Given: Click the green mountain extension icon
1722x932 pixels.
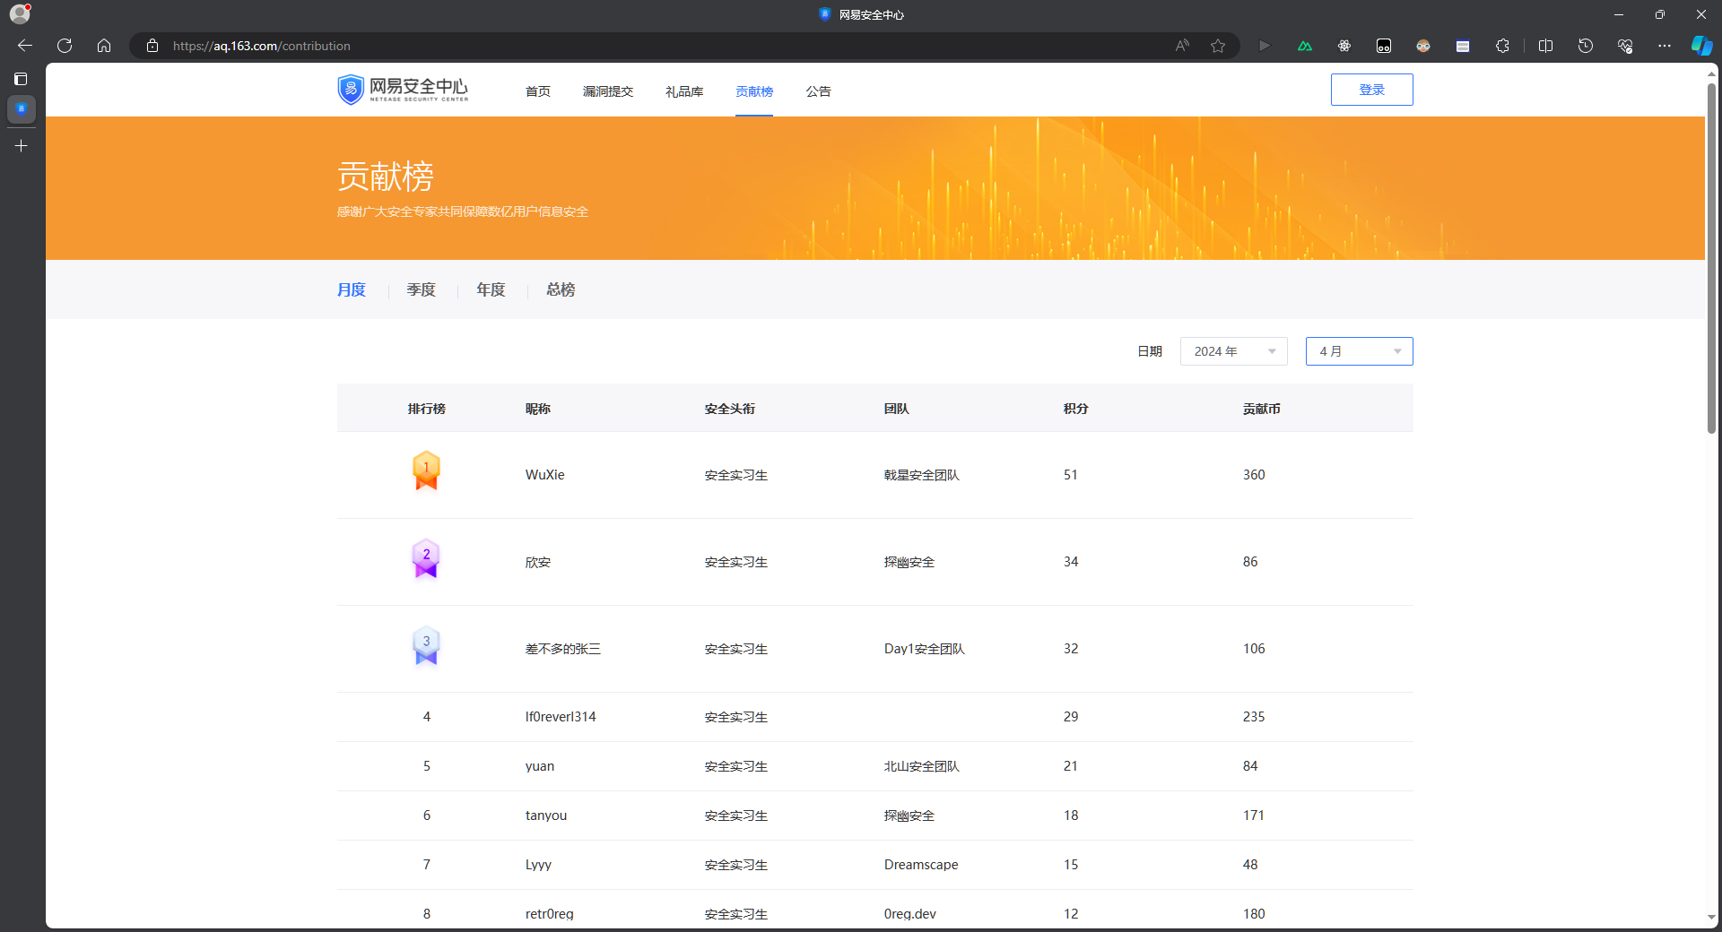Looking at the screenshot, I should (1305, 46).
